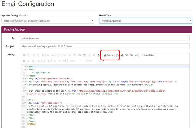Click the Select All icon
Screen dimensions: 196x132
point(122,55)
